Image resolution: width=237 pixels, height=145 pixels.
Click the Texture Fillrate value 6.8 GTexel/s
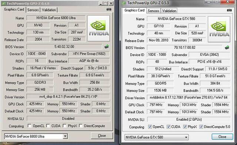(95, 75)
